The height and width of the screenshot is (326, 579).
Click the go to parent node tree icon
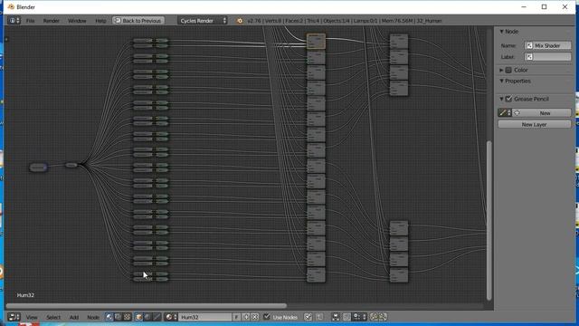pyautogui.click(x=319, y=317)
